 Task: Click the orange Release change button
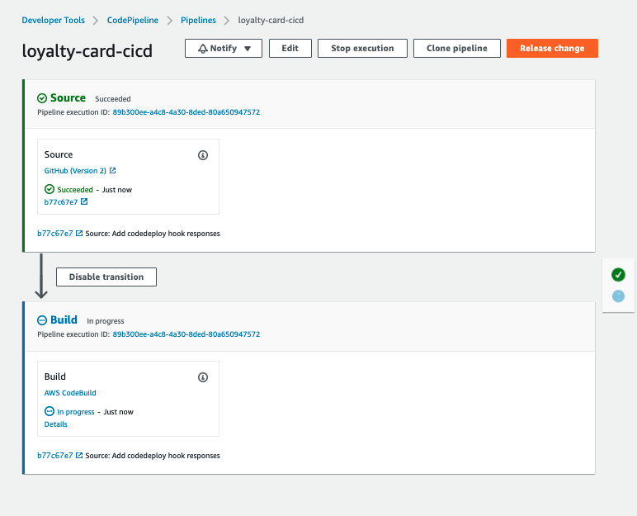coord(552,49)
